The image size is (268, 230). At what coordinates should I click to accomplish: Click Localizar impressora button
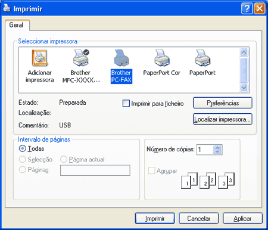pos(223,119)
